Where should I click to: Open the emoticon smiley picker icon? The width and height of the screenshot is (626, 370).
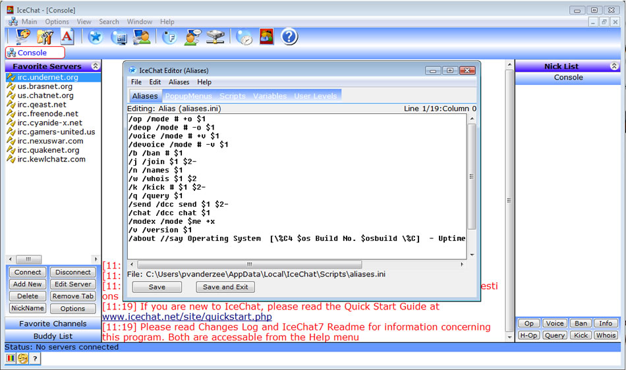23,358
